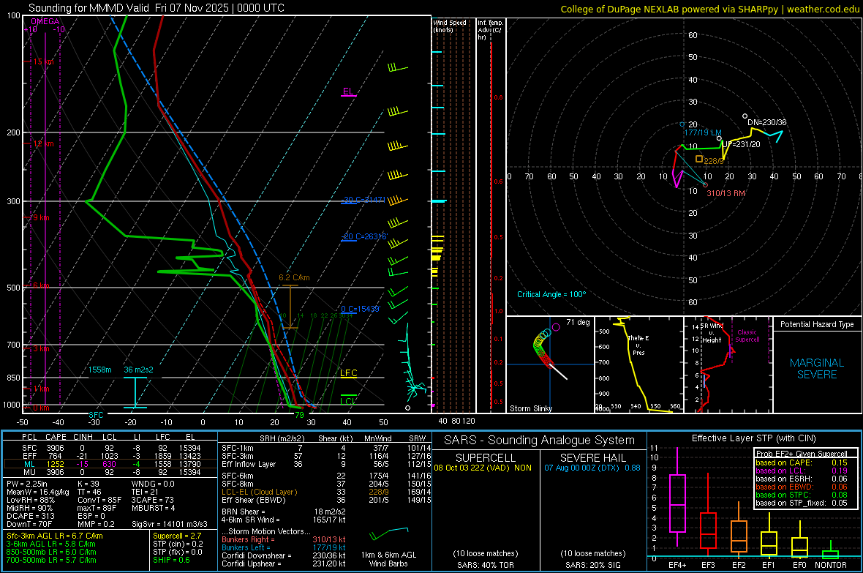Click the '1km & 6km AGL Wind Barbs' caption
Viewport: 863px width, 573px height.
[388, 559]
